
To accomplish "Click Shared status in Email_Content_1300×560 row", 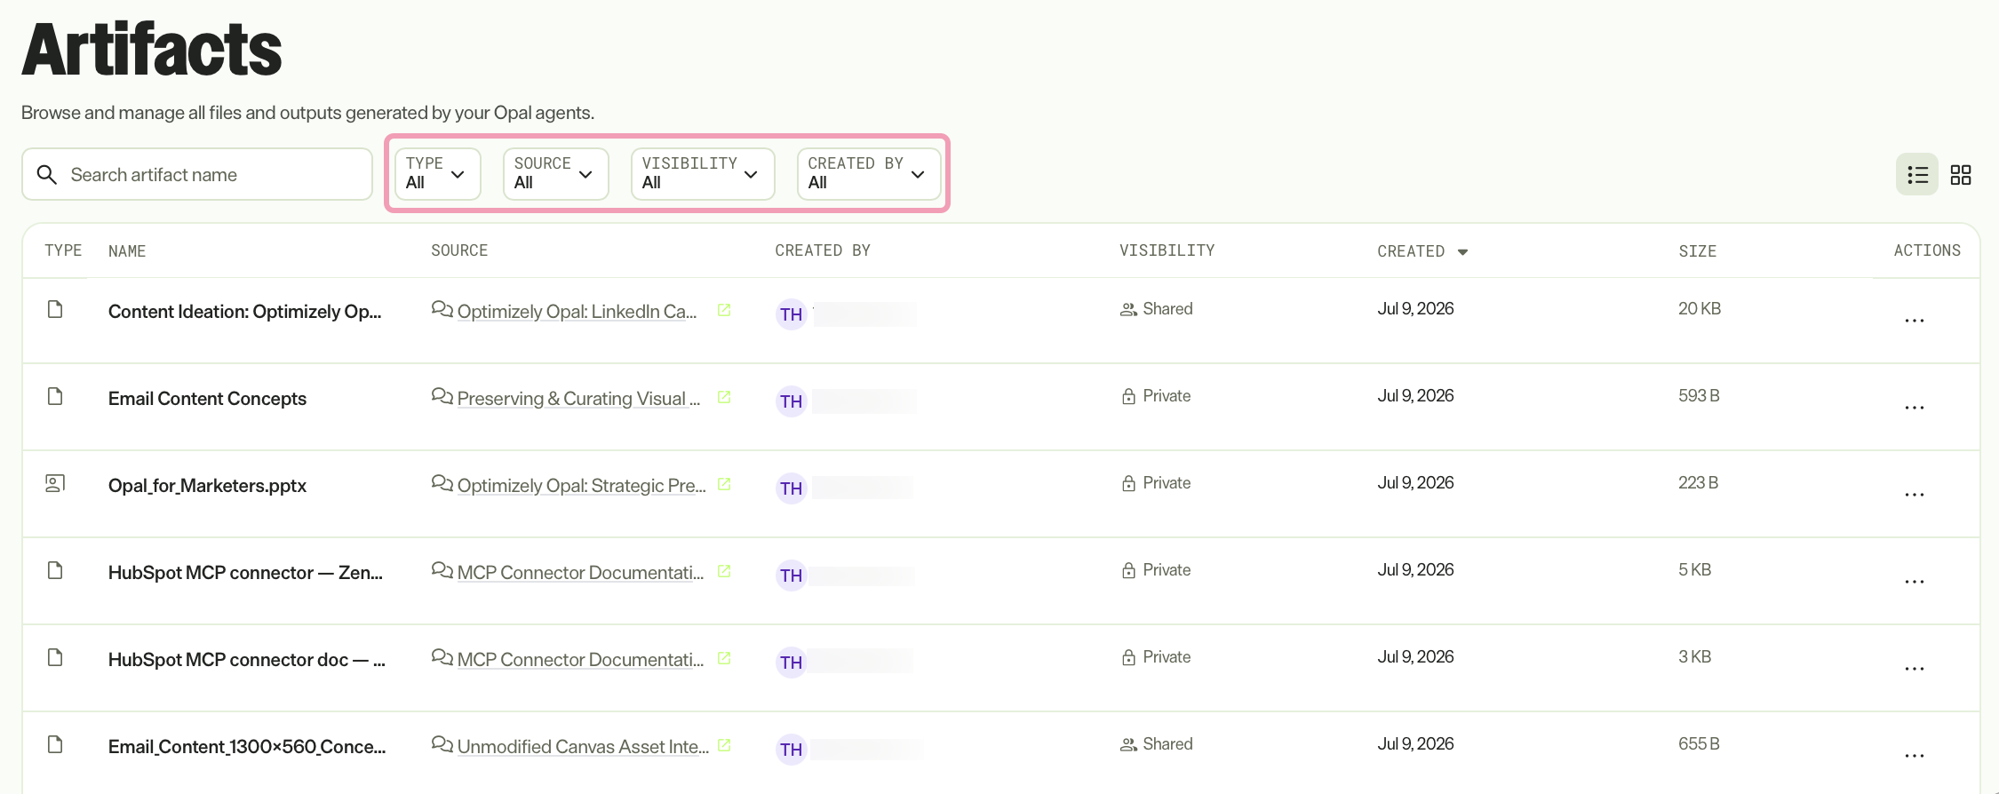I will 1156,744.
